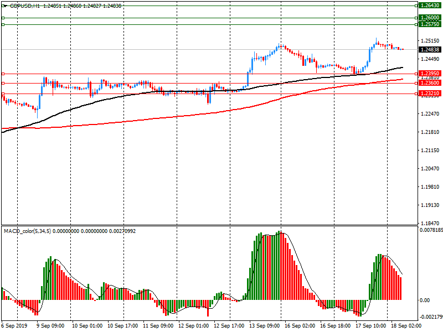Grab left handle of the 1.25750 green line
This screenshot has width=443, height=332.
coord(3,24)
